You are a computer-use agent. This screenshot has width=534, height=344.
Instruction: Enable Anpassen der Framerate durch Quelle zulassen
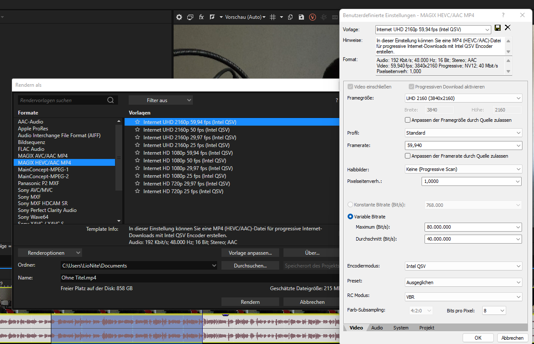pos(408,156)
